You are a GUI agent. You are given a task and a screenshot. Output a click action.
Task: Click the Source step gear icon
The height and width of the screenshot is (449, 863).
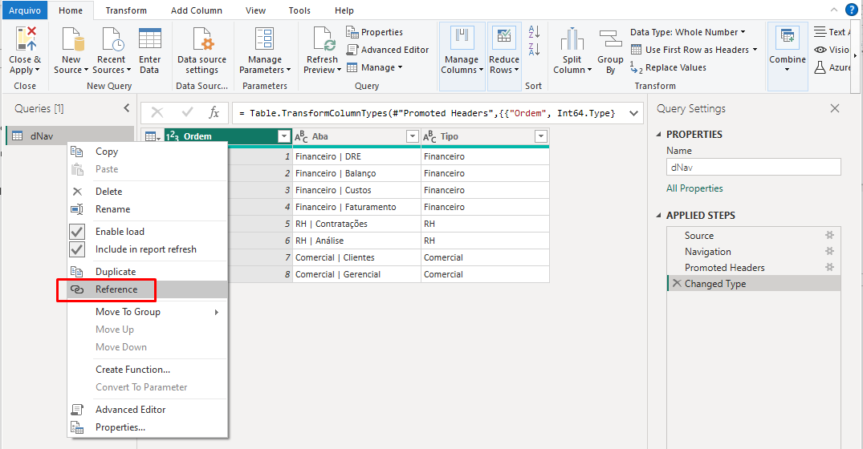coord(830,236)
